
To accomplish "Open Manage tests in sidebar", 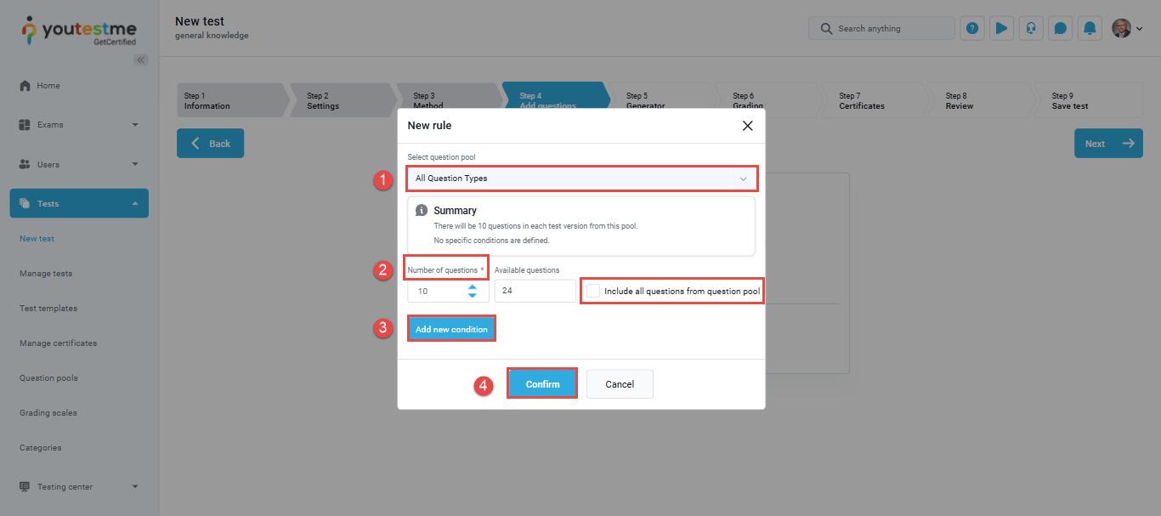I will coord(46,274).
